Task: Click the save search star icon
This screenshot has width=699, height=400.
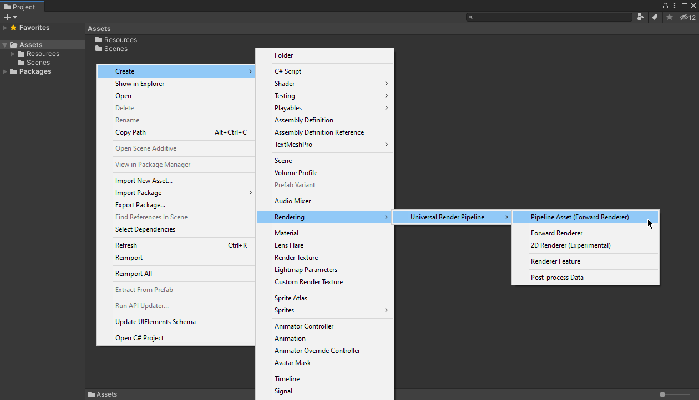Action: click(670, 17)
